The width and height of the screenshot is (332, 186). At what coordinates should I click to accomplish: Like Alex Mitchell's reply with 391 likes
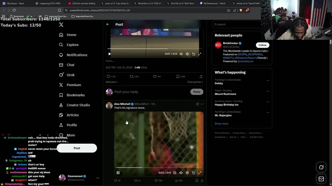point(158,181)
